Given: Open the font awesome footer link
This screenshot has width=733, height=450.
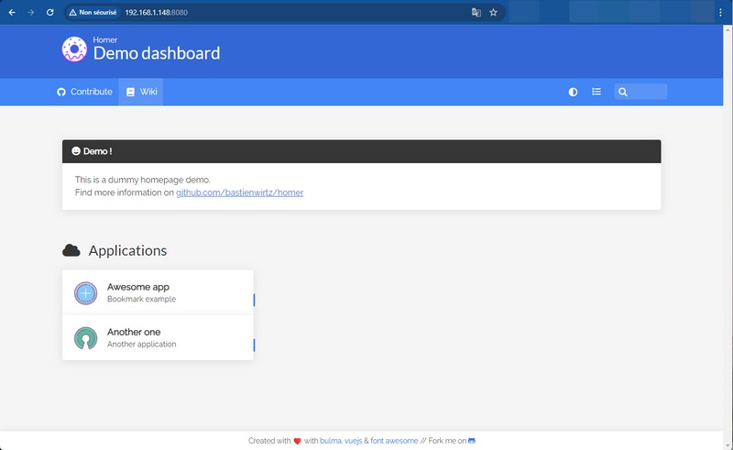Looking at the screenshot, I should 394,441.
